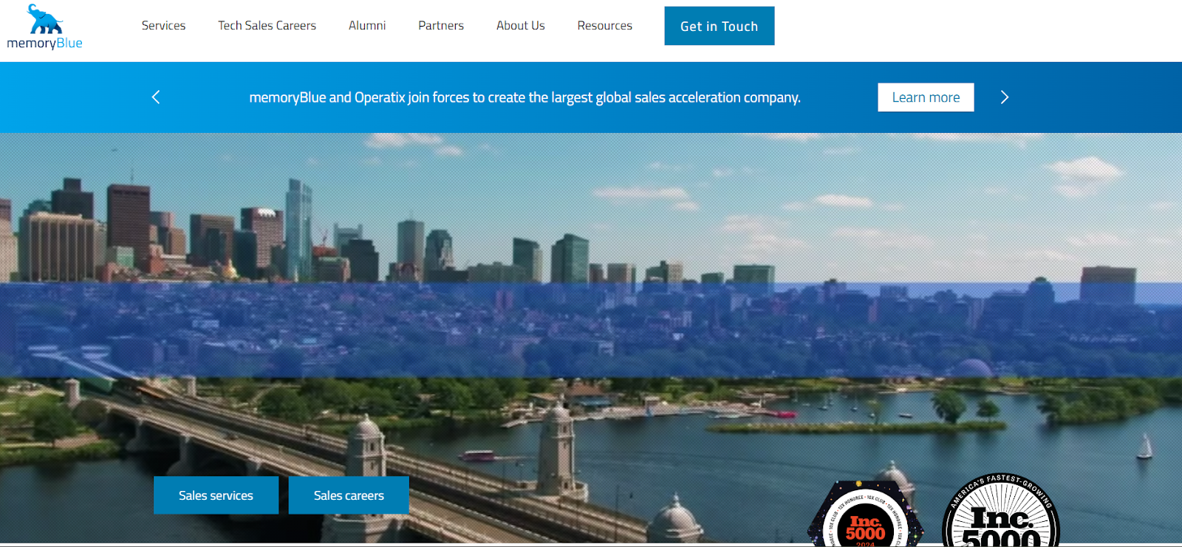The height and width of the screenshot is (547, 1182).
Task: Open the Resources menu
Action: pyautogui.click(x=605, y=26)
